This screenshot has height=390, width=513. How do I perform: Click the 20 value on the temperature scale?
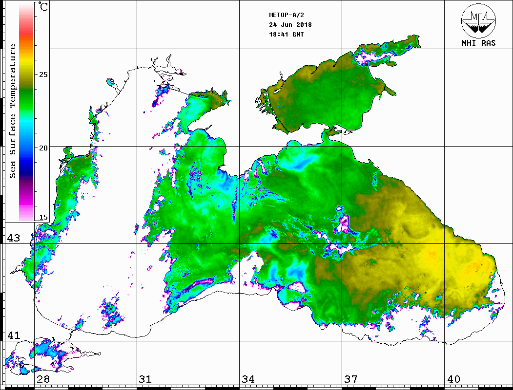pos(43,148)
